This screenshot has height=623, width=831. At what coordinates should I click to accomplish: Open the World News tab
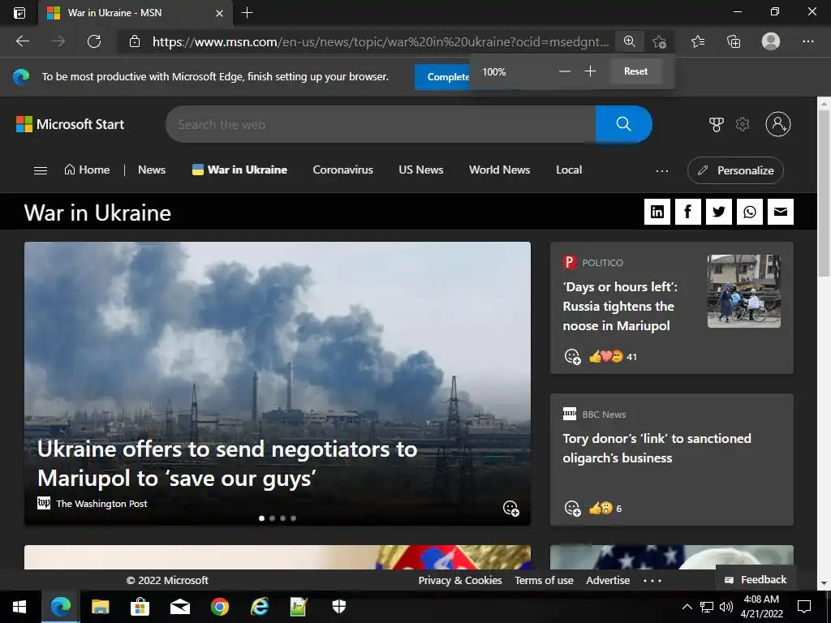pos(499,170)
